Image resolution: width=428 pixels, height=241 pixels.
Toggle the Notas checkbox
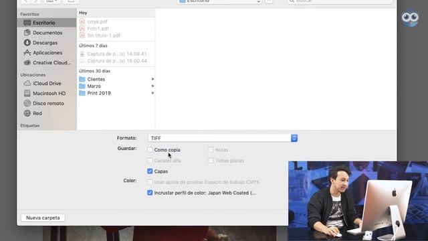211,150
